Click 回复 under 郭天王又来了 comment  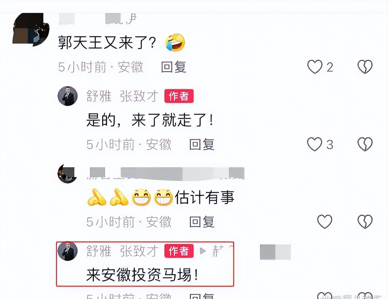click(x=174, y=67)
